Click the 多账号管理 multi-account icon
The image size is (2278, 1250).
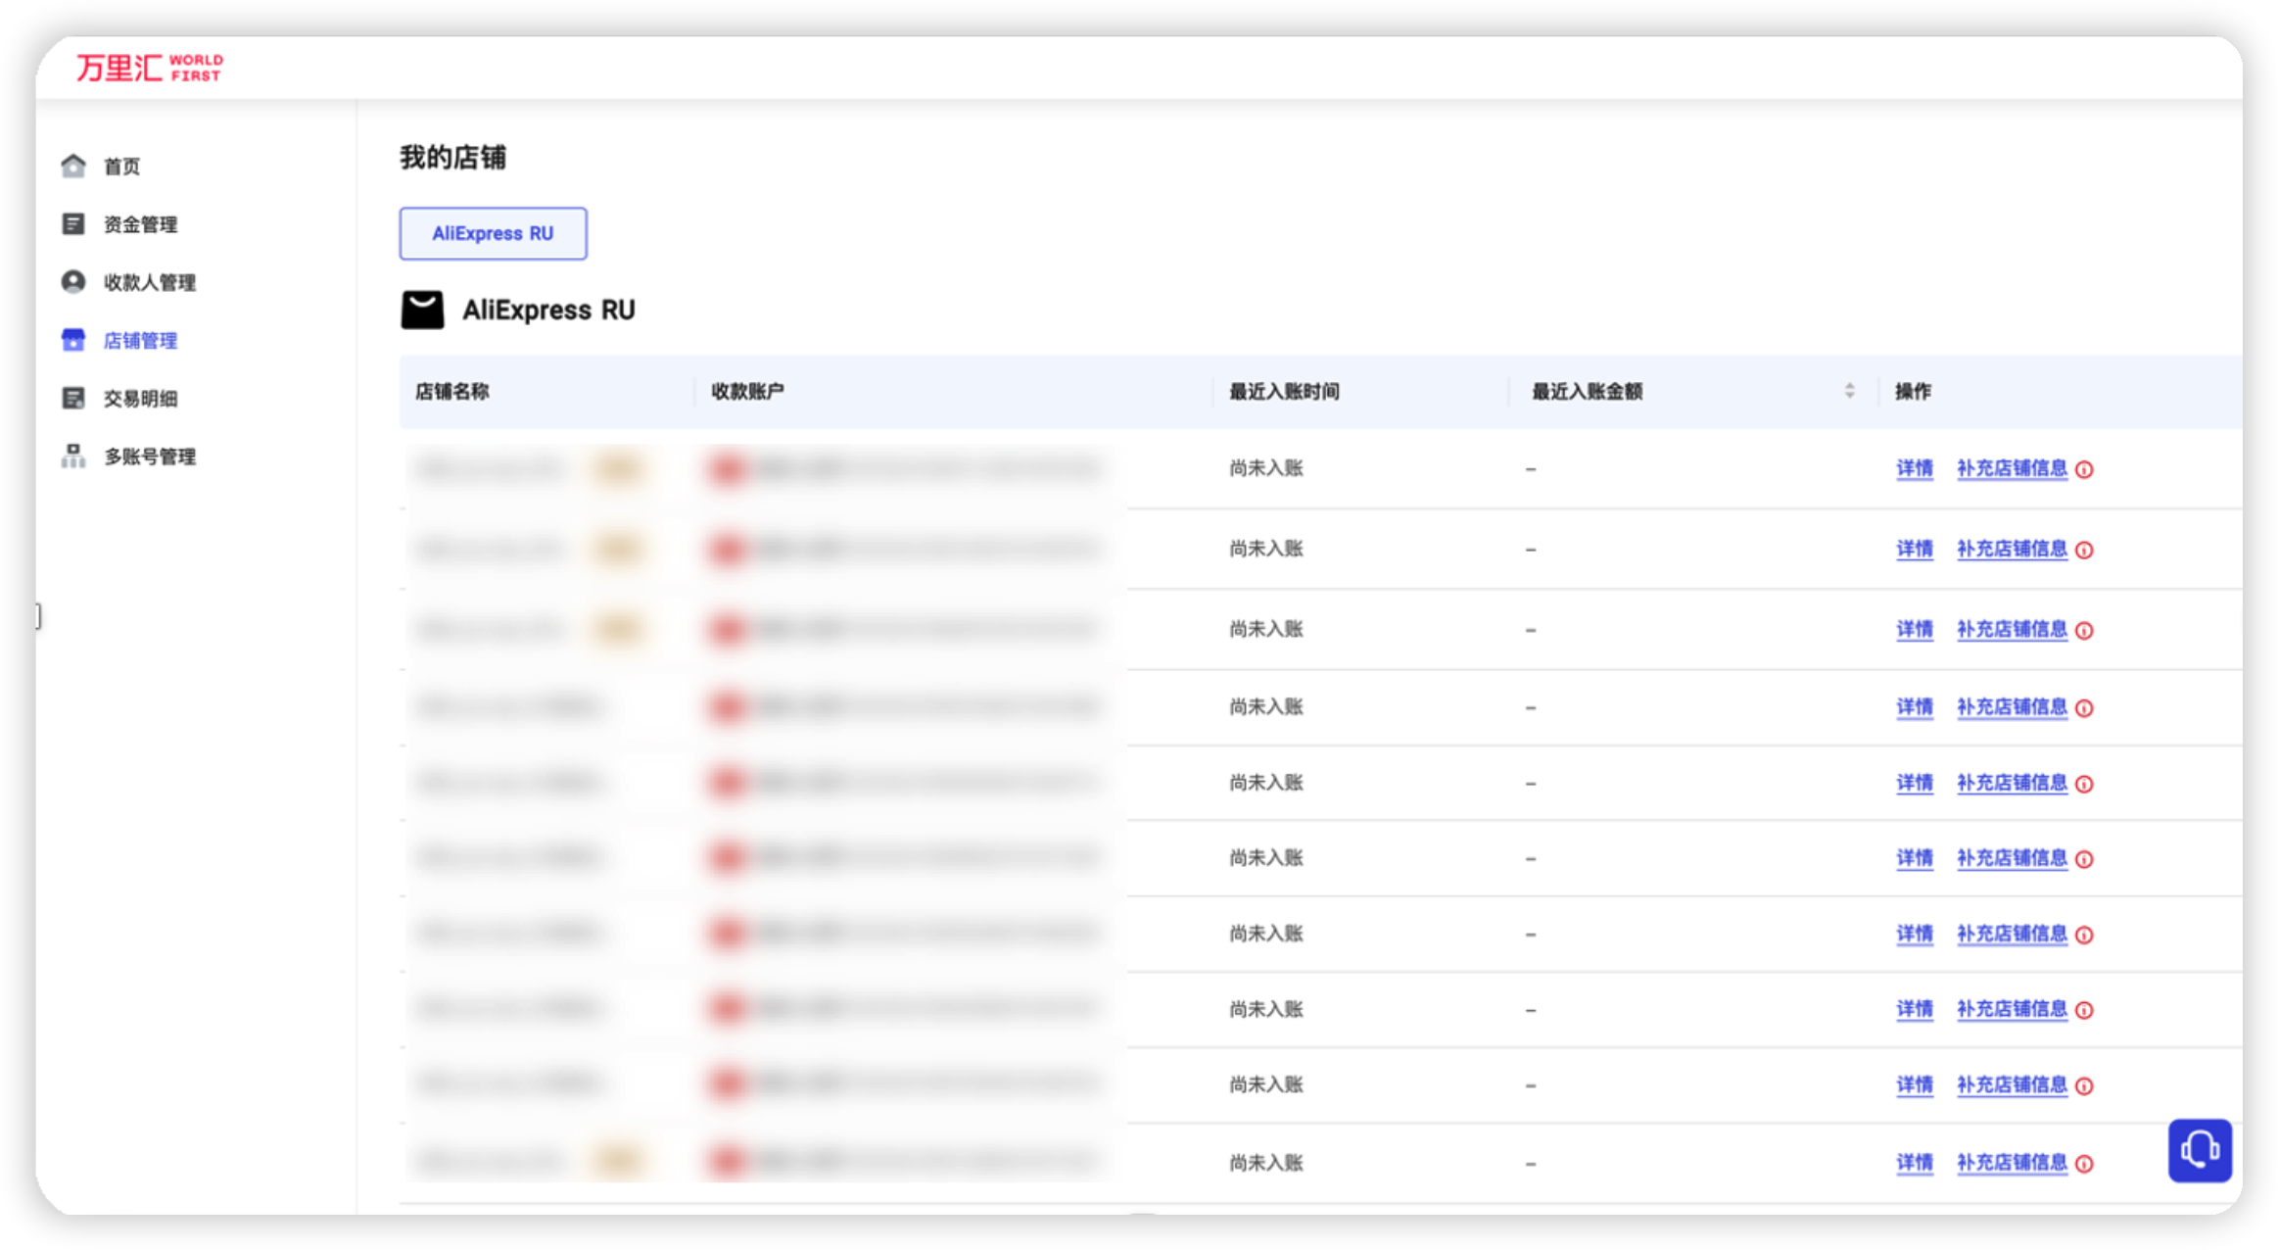click(73, 456)
